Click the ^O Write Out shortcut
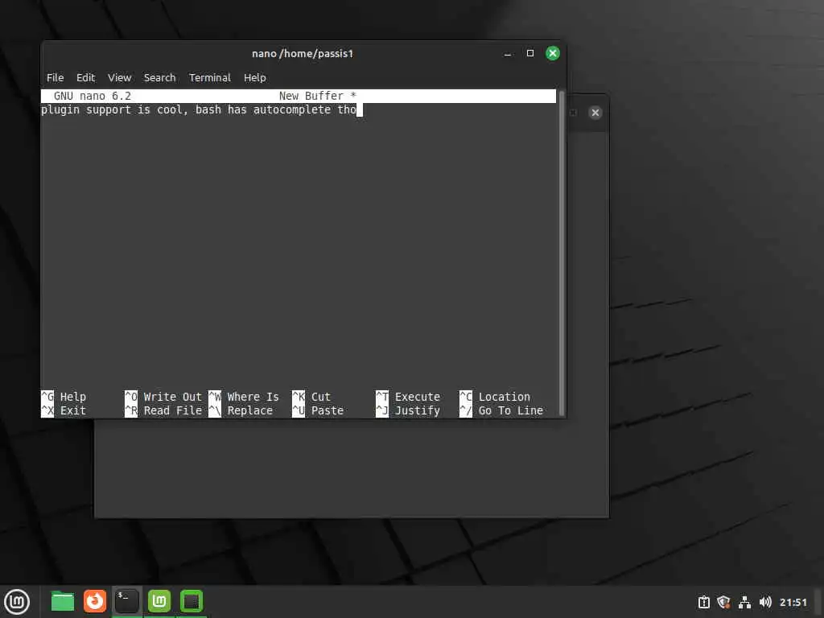 point(163,397)
